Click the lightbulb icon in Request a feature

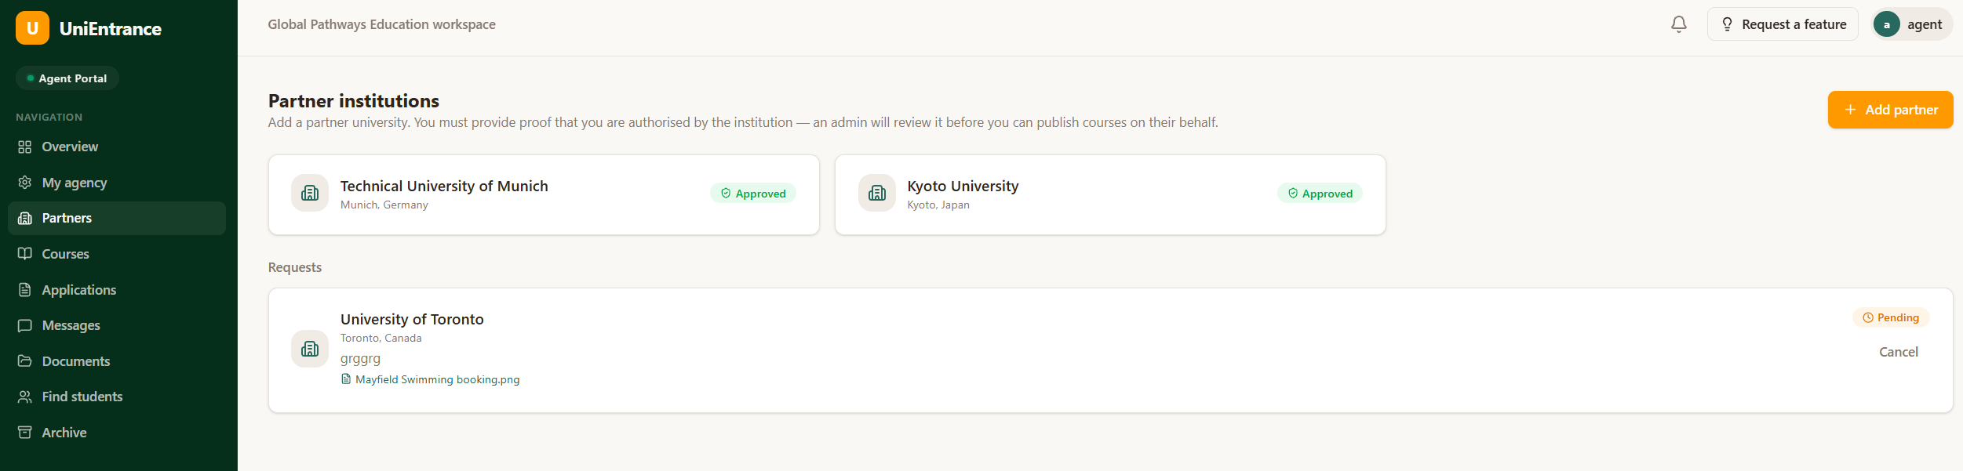pyautogui.click(x=1727, y=24)
